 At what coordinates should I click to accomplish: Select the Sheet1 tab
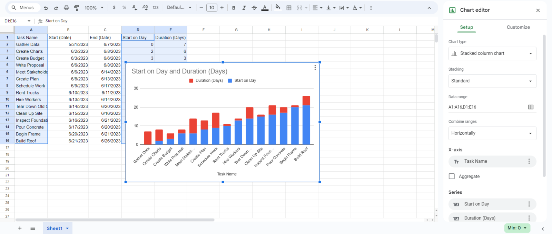coord(55,228)
